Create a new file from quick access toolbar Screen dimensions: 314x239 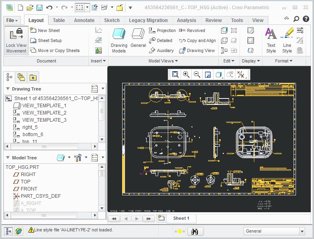click(20, 8)
